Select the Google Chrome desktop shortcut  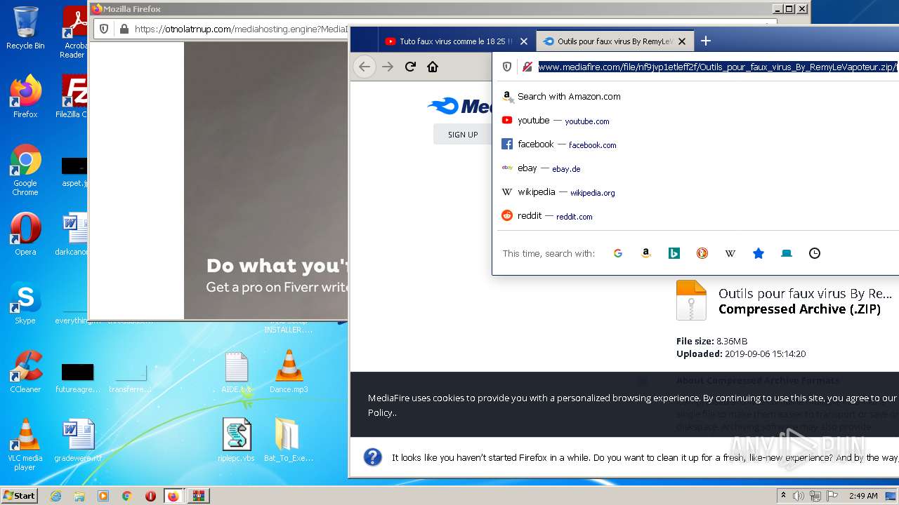pyautogui.click(x=25, y=170)
